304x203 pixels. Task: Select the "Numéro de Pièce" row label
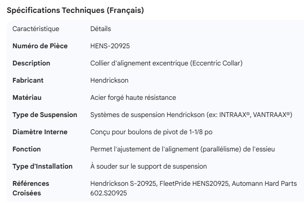(40, 46)
